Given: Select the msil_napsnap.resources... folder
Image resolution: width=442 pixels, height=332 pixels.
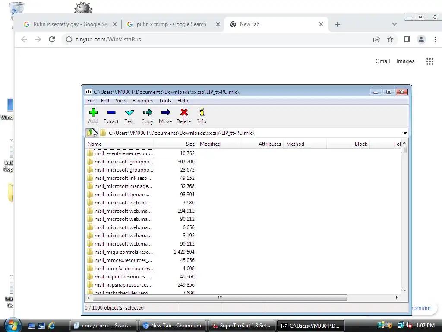Looking at the screenshot, I should pyautogui.click(x=123, y=285).
